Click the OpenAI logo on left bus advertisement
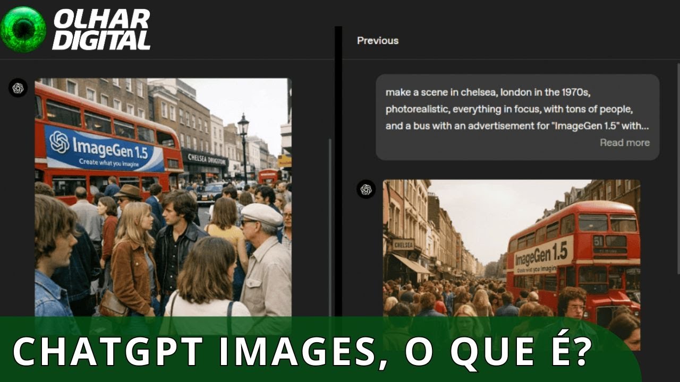This screenshot has width=680, height=382. (x=59, y=142)
